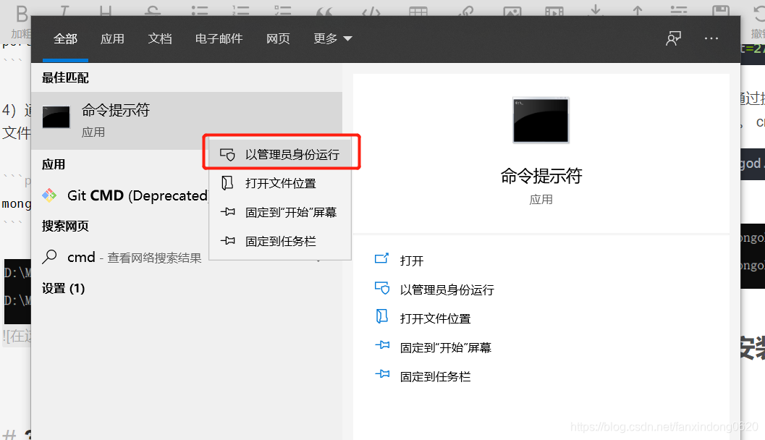The width and height of the screenshot is (765, 440).
Task: Insert an image from the toolbar
Action: pyautogui.click(x=512, y=10)
